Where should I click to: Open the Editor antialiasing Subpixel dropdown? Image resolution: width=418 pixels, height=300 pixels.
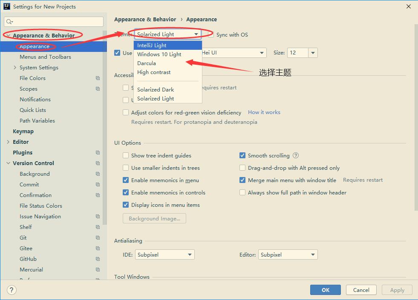[288, 254]
